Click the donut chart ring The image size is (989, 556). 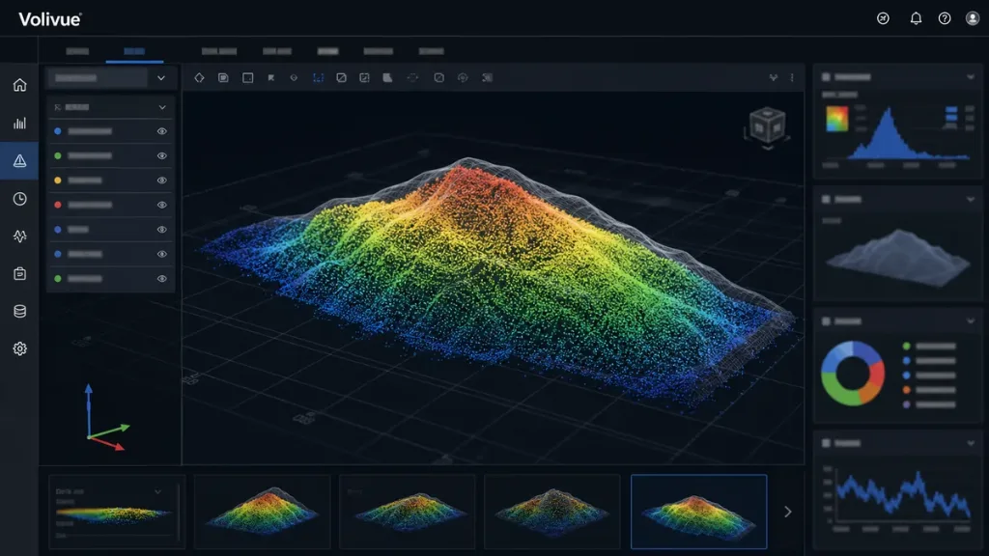(853, 374)
